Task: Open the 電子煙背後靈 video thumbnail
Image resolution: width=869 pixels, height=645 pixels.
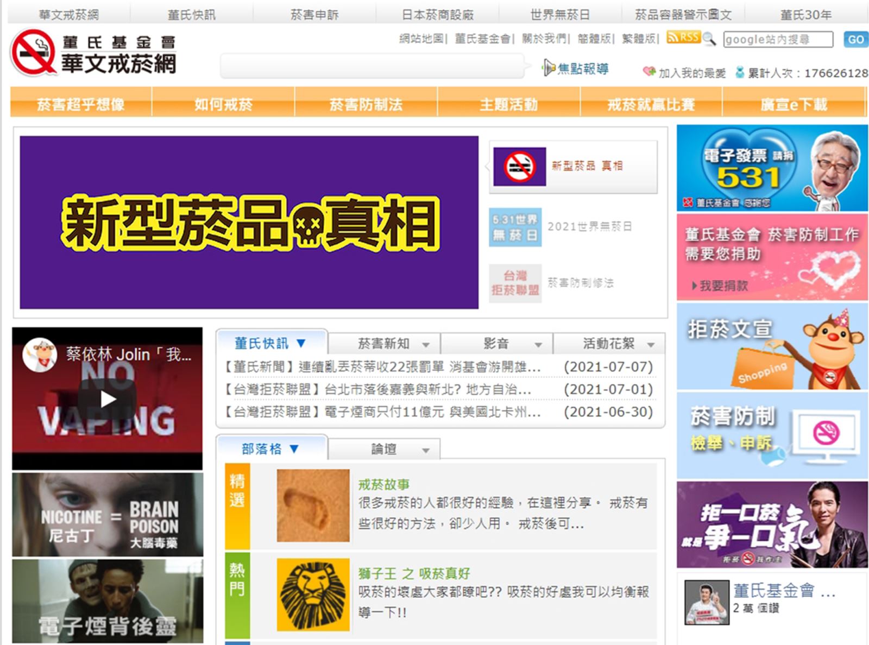Action: pos(108,602)
